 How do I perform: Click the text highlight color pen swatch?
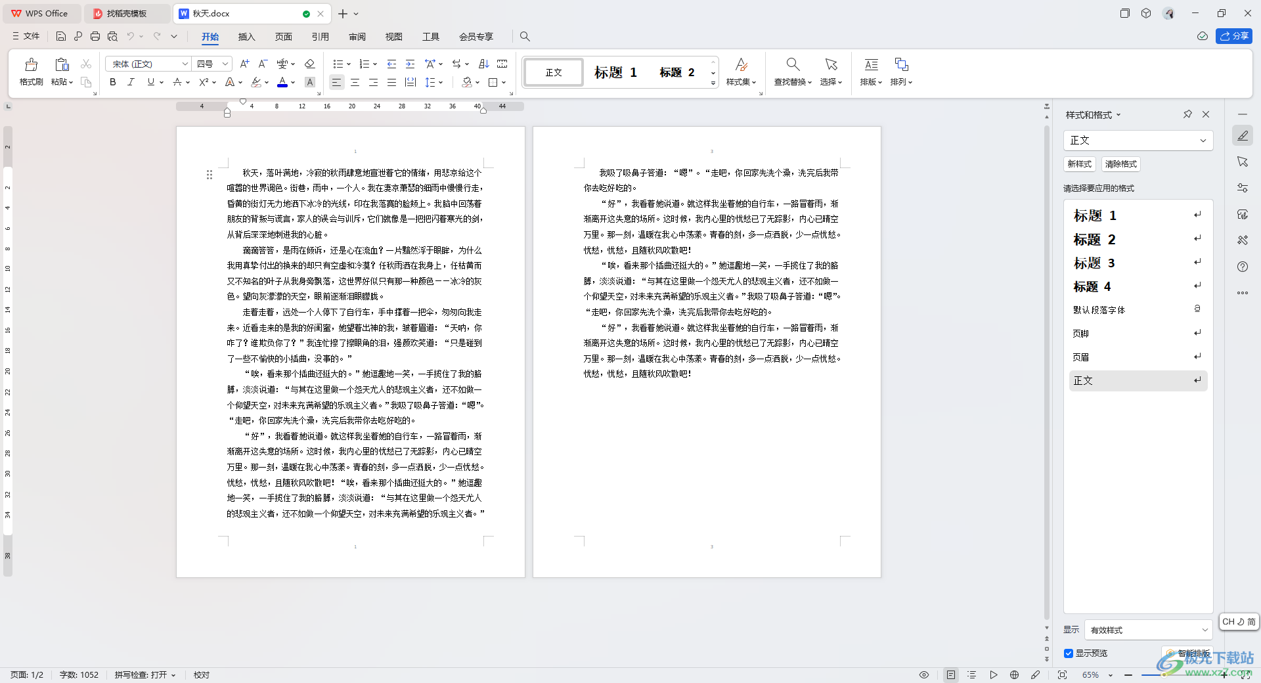pos(256,82)
